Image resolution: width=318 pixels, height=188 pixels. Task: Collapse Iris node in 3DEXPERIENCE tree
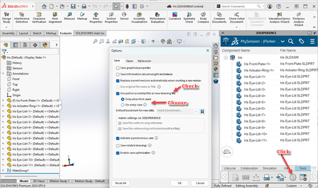click(226, 58)
